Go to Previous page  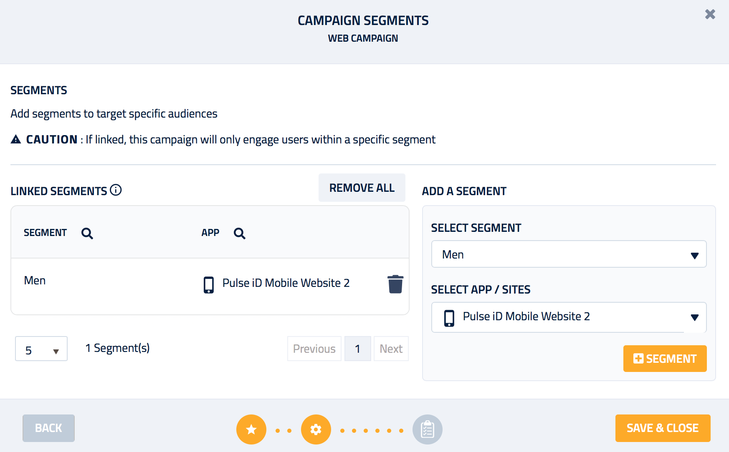pyautogui.click(x=314, y=349)
